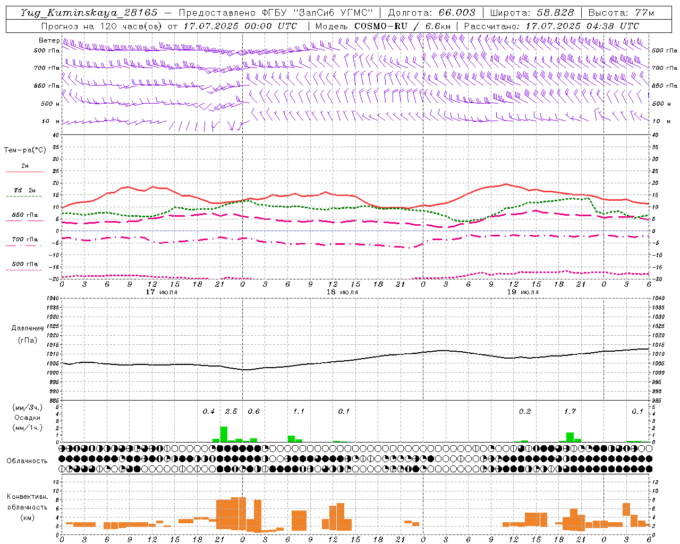
Task: Click the longitude value "Долгота: 66.003"
Action: point(431,13)
